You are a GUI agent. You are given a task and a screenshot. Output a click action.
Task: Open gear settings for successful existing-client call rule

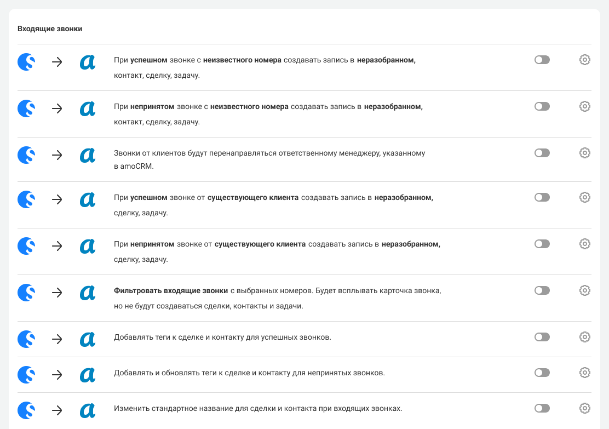[584, 197]
